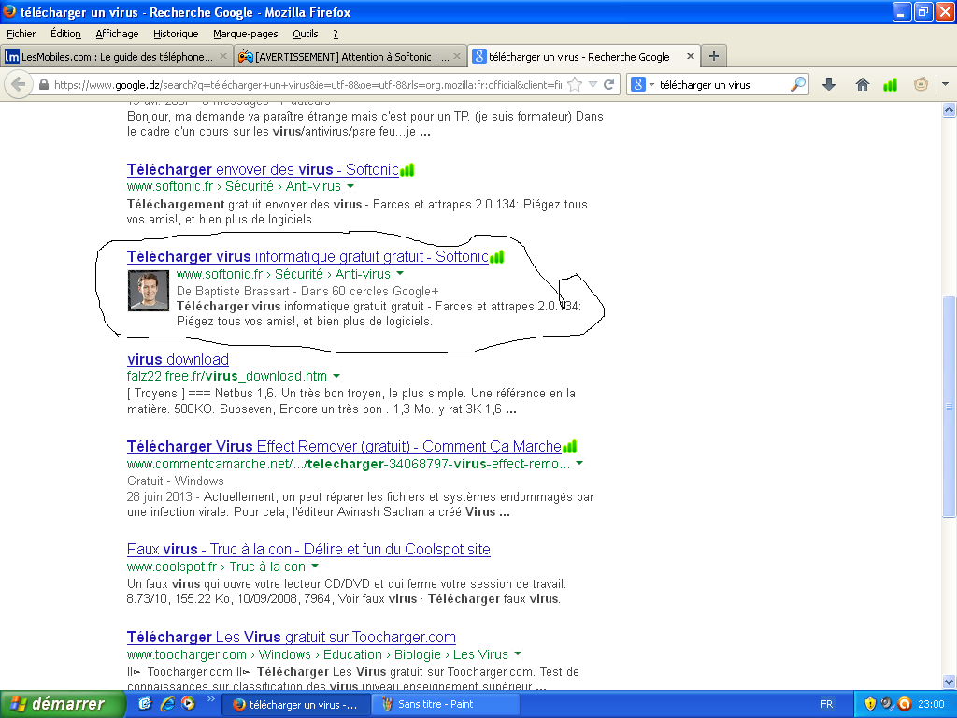Switch to the AVERTISSEMENT Attention à Softonic tab
The height and width of the screenshot is (718, 957).
pos(350,57)
